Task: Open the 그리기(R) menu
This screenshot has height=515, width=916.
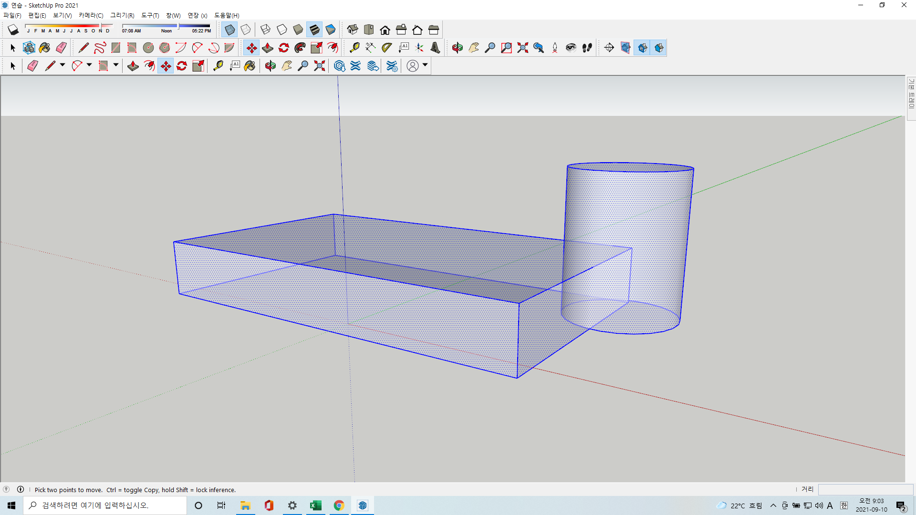Action: [122, 15]
